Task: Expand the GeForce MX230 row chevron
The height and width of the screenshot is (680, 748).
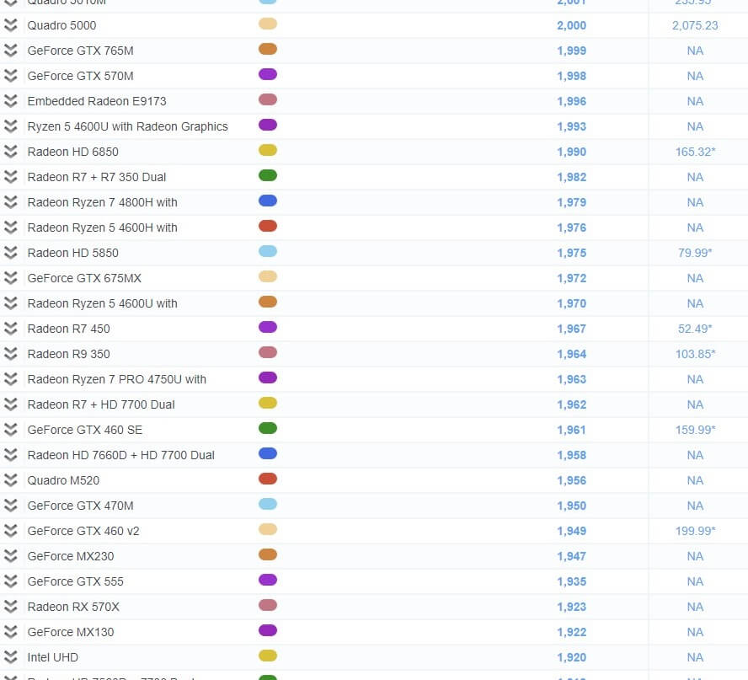Action: [10, 556]
